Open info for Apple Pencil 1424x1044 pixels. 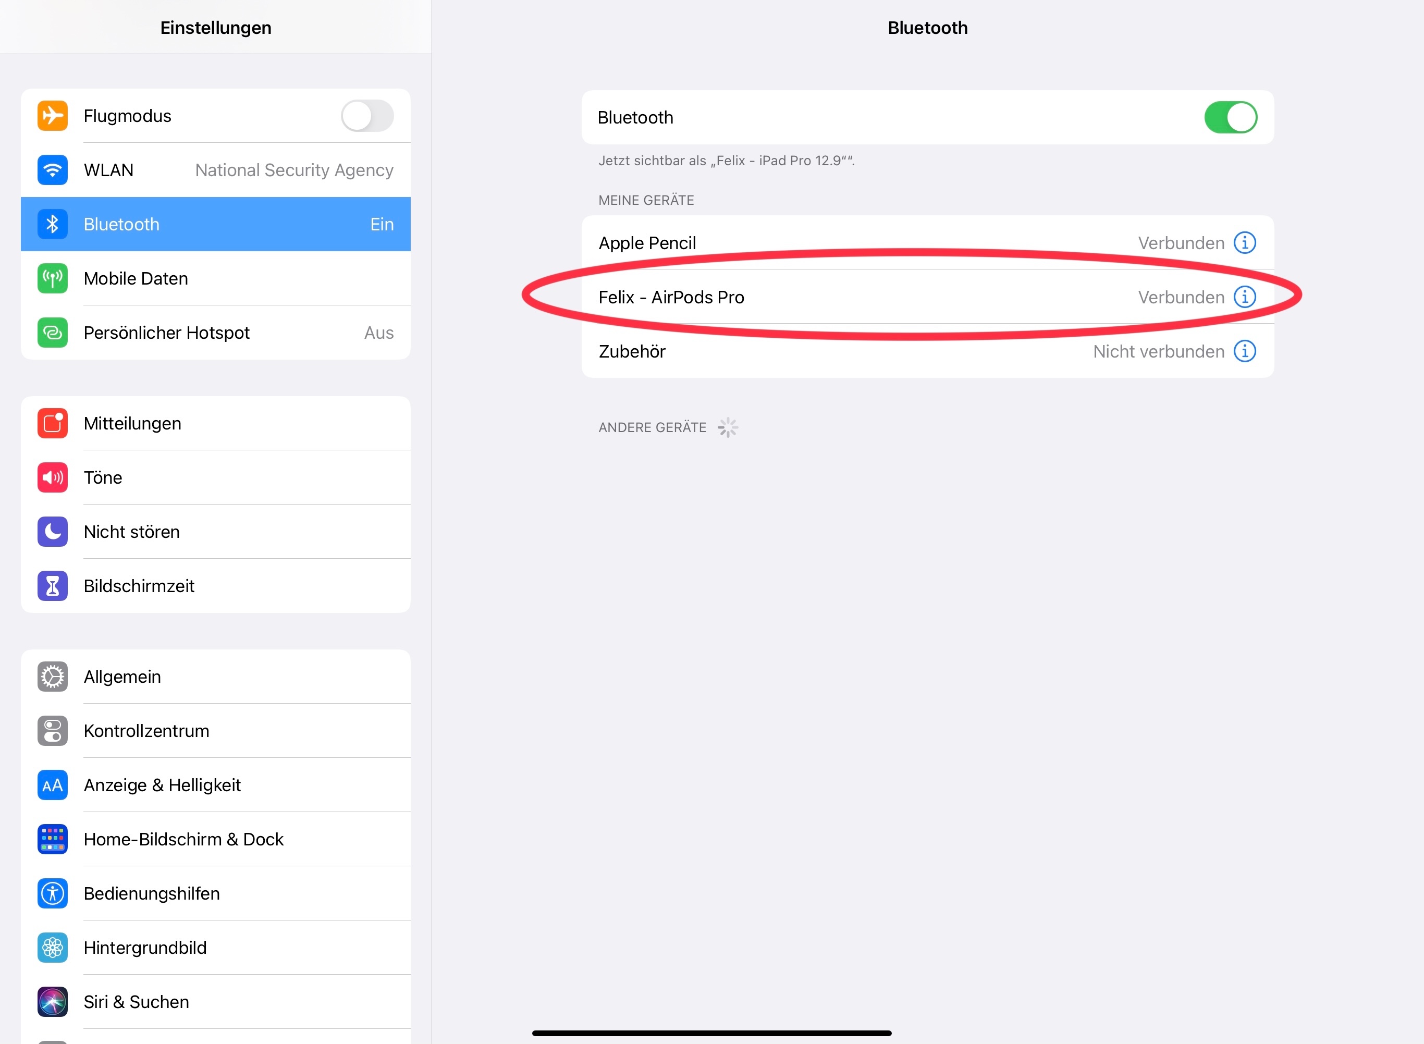[x=1245, y=243]
